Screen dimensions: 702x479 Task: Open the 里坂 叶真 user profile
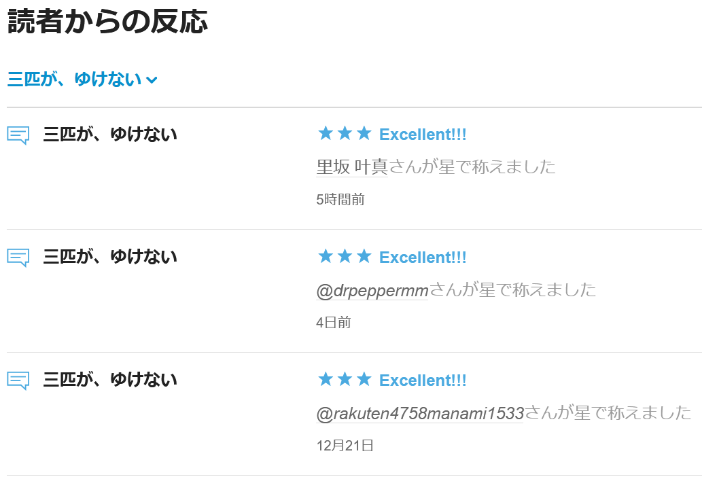tap(352, 166)
